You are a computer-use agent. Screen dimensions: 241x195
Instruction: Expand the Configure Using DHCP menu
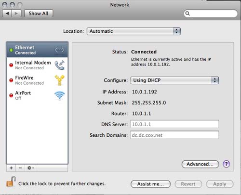pos(174,80)
